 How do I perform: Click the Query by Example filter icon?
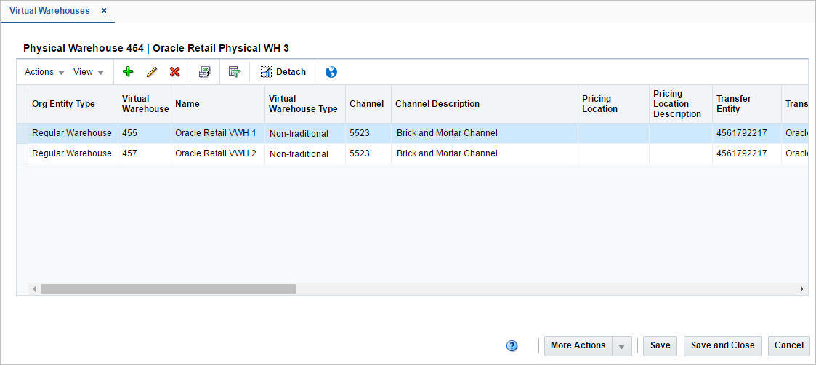pyautogui.click(x=234, y=72)
